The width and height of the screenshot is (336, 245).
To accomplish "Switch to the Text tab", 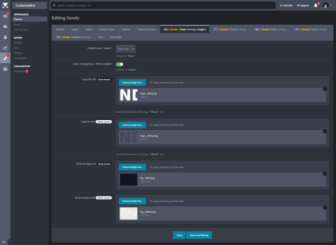I will tap(101, 37).
